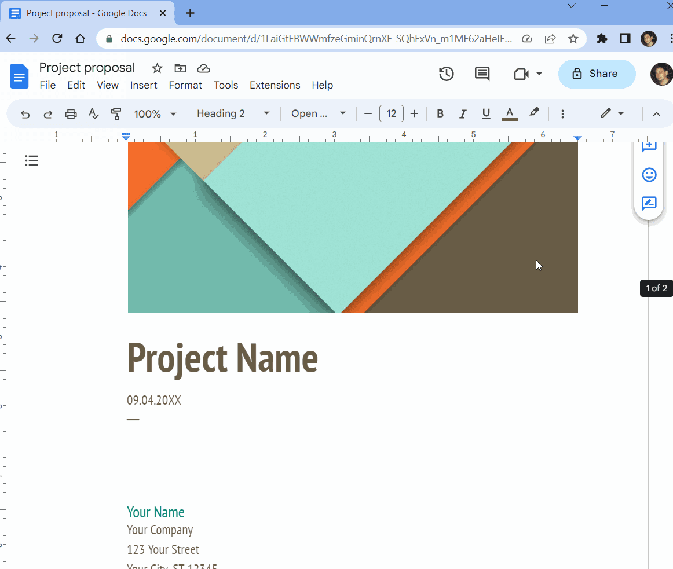Open the paragraph styles dropdown
Image resolution: width=673 pixels, height=569 pixels.
(x=232, y=113)
